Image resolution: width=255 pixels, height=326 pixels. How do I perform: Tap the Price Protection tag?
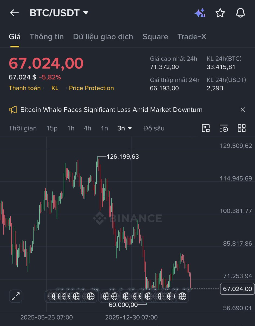(x=91, y=88)
